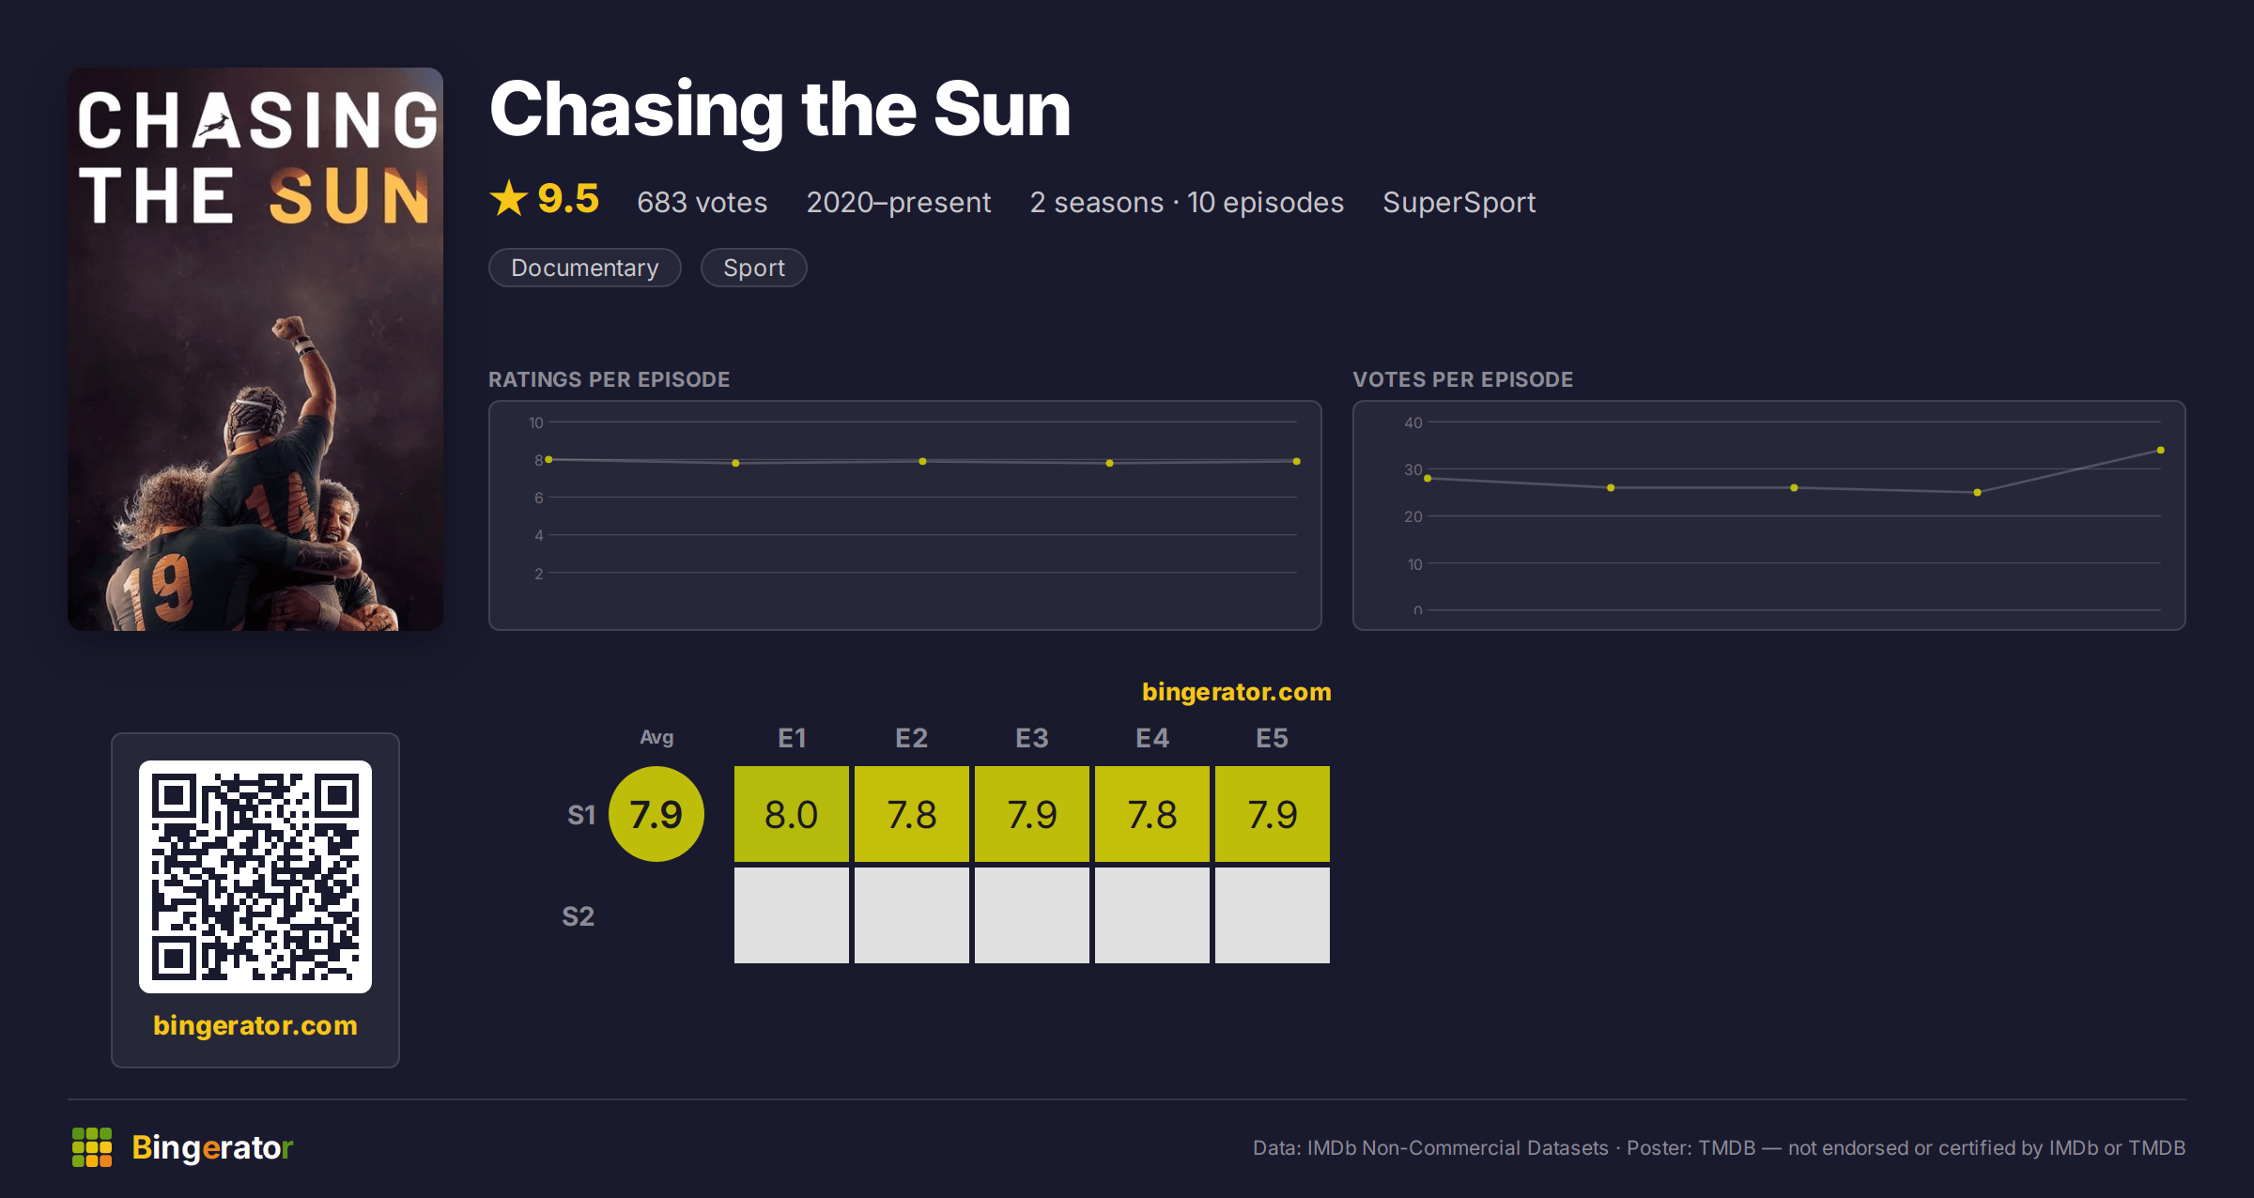Click the Bingerator brand name text
The width and height of the screenshot is (2254, 1198).
click(212, 1147)
